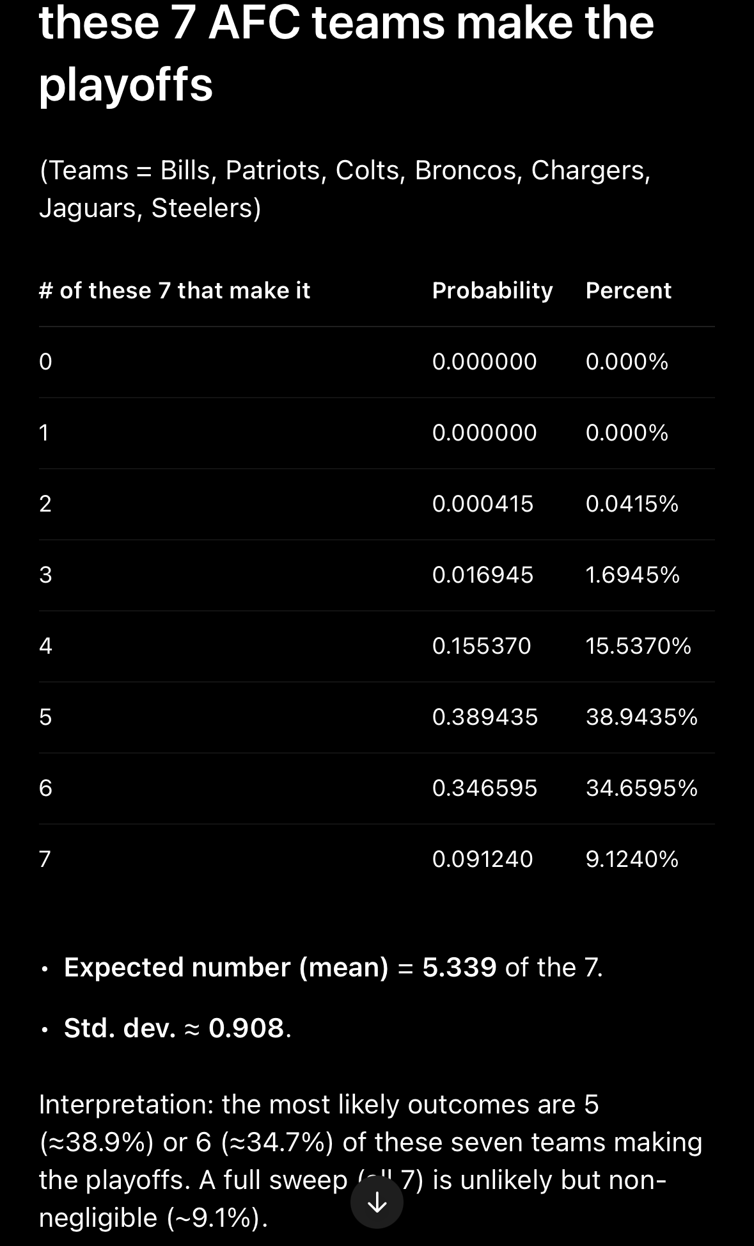Screen dimensions: 754x1246
Task: Select the 0.389435 probability cell
Action: pyautogui.click(x=485, y=716)
